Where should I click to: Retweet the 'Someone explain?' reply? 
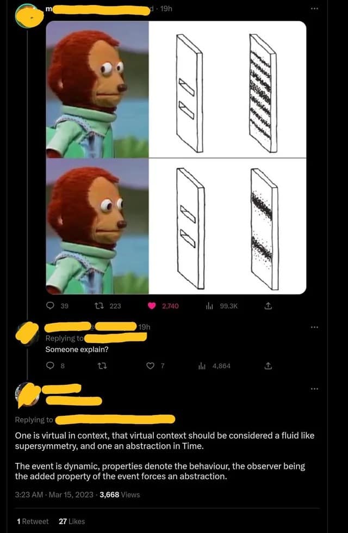[x=101, y=366]
